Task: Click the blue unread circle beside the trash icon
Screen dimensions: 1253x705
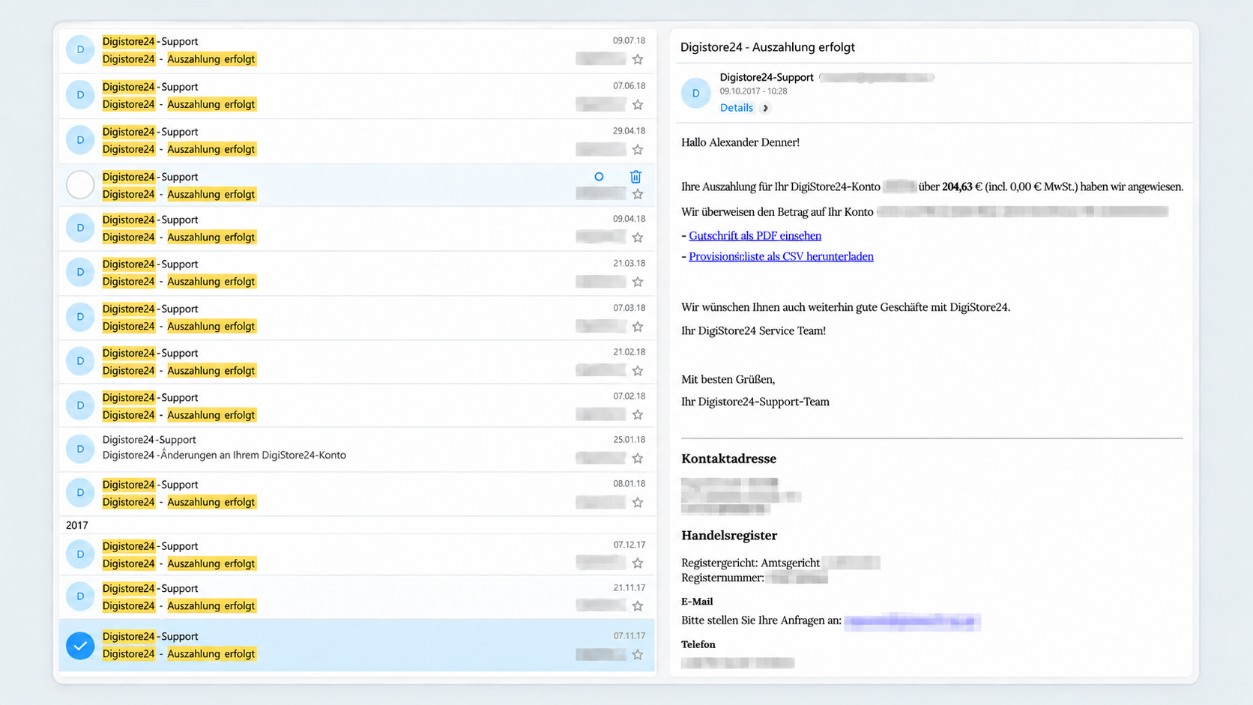Action: (x=599, y=177)
